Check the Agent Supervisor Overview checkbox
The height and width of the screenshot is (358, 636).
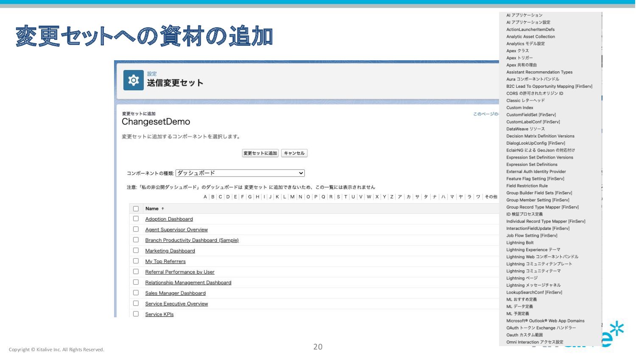[x=136, y=229]
